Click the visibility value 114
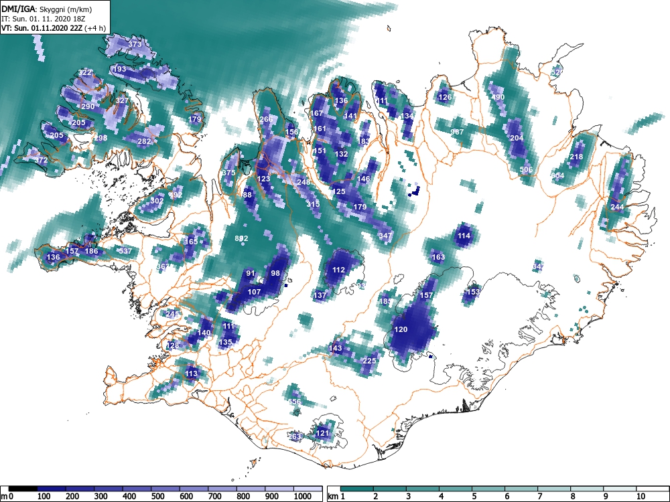 464,236
